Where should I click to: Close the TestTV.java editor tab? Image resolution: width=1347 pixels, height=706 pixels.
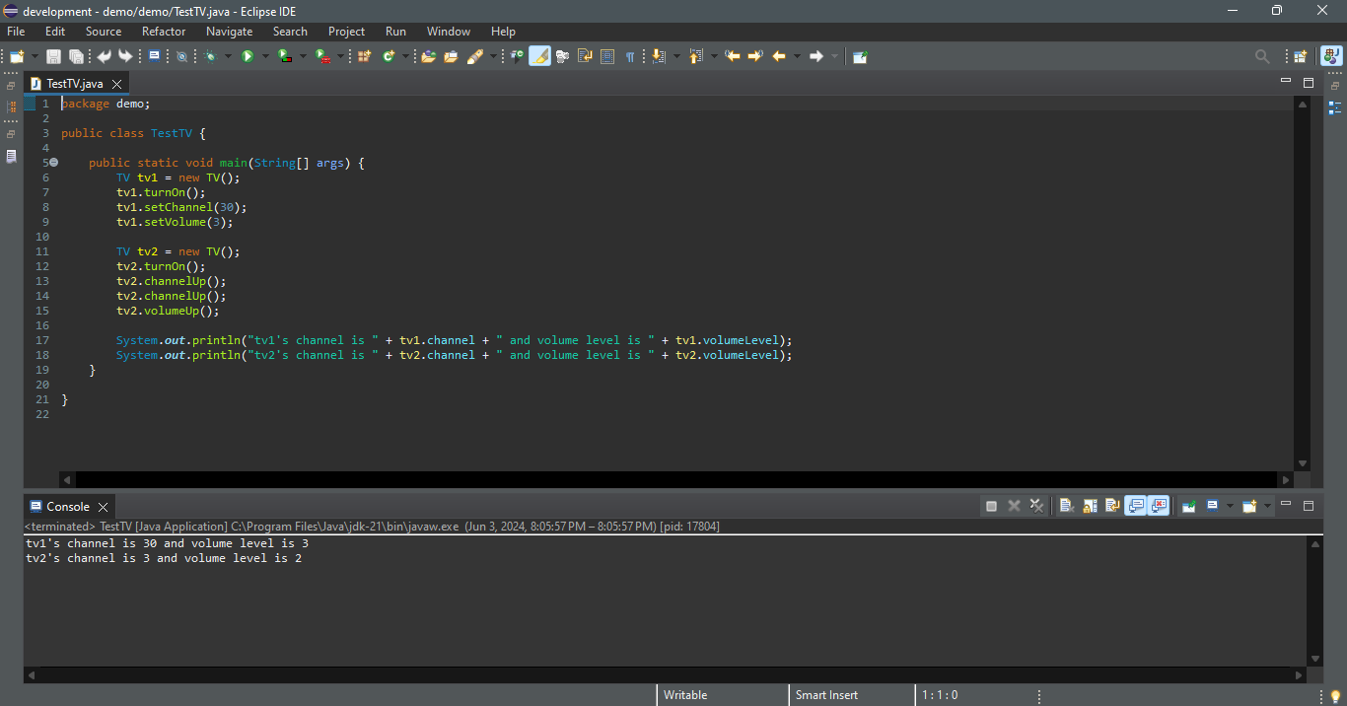pyautogui.click(x=116, y=84)
